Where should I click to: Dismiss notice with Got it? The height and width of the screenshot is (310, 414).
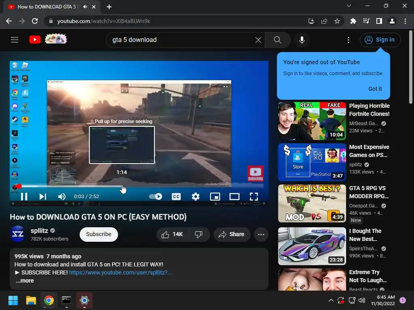coord(375,89)
